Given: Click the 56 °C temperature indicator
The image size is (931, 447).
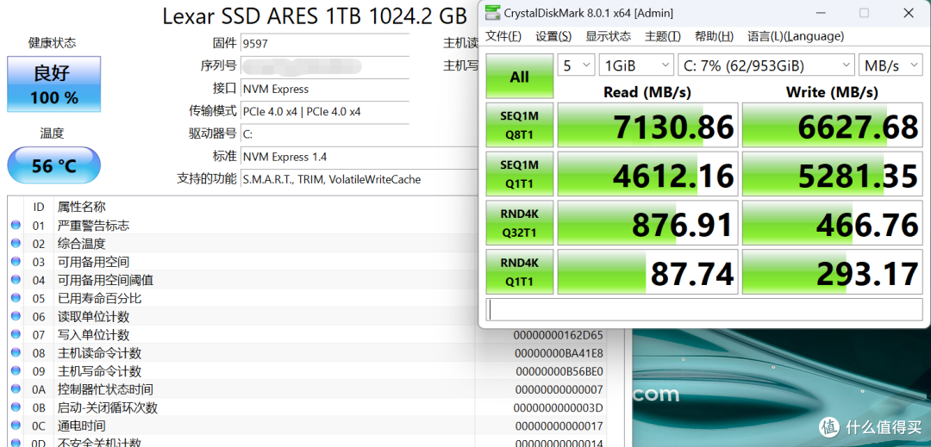Looking at the screenshot, I should pos(54,165).
